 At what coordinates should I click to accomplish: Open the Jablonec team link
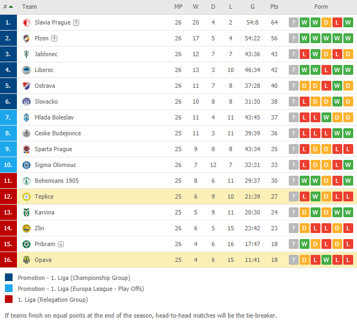click(46, 54)
